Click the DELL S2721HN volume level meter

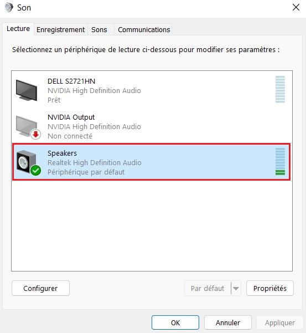coord(280,89)
